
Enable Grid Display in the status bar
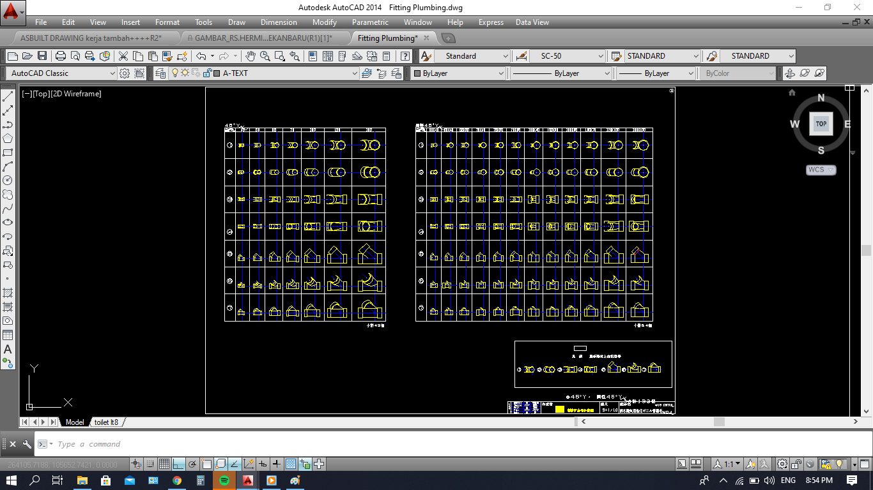click(x=164, y=464)
